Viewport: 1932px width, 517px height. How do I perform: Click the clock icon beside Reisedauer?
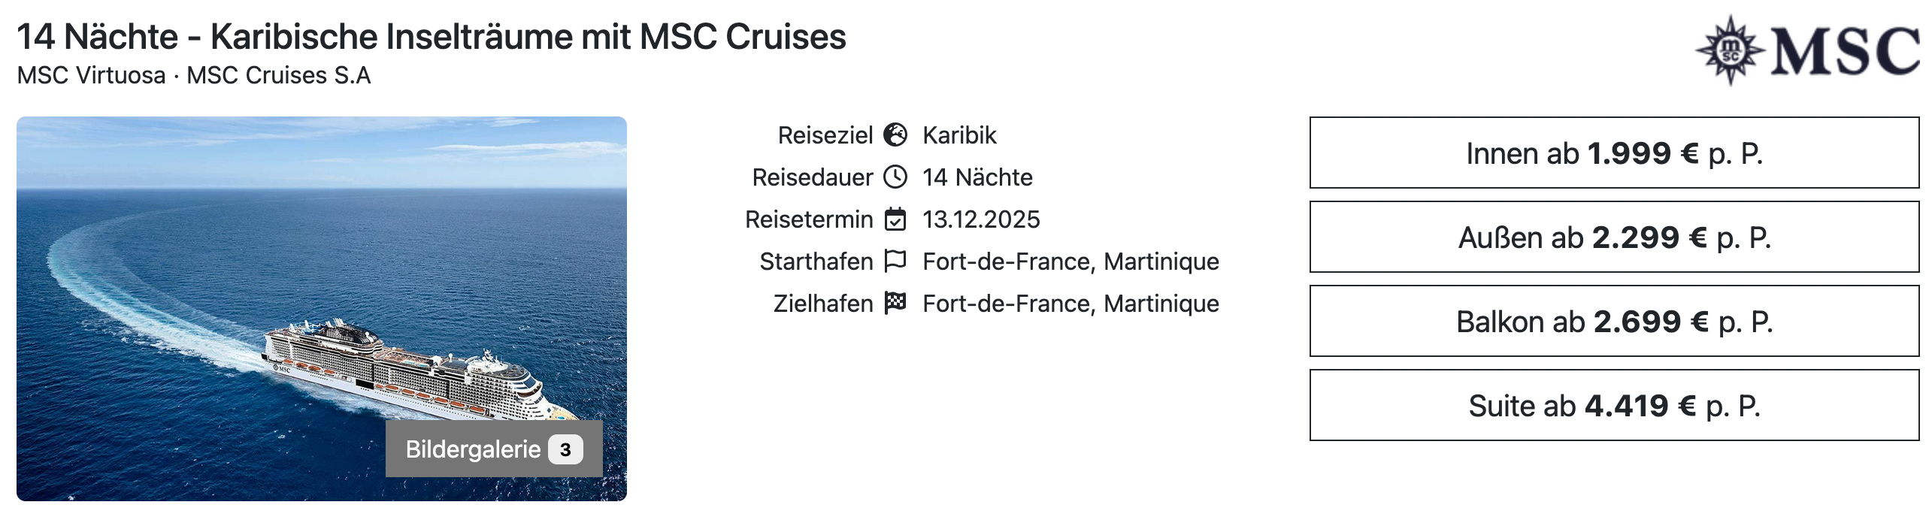click(895, 177)
